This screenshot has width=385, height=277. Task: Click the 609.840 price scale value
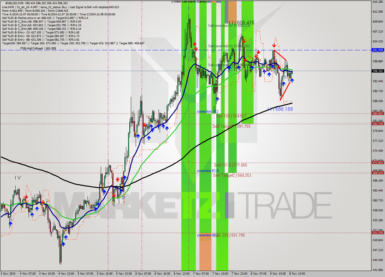[x=378, y=22]
